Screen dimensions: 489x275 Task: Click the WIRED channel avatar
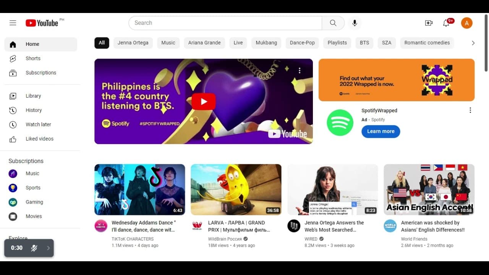coord(294,226)
